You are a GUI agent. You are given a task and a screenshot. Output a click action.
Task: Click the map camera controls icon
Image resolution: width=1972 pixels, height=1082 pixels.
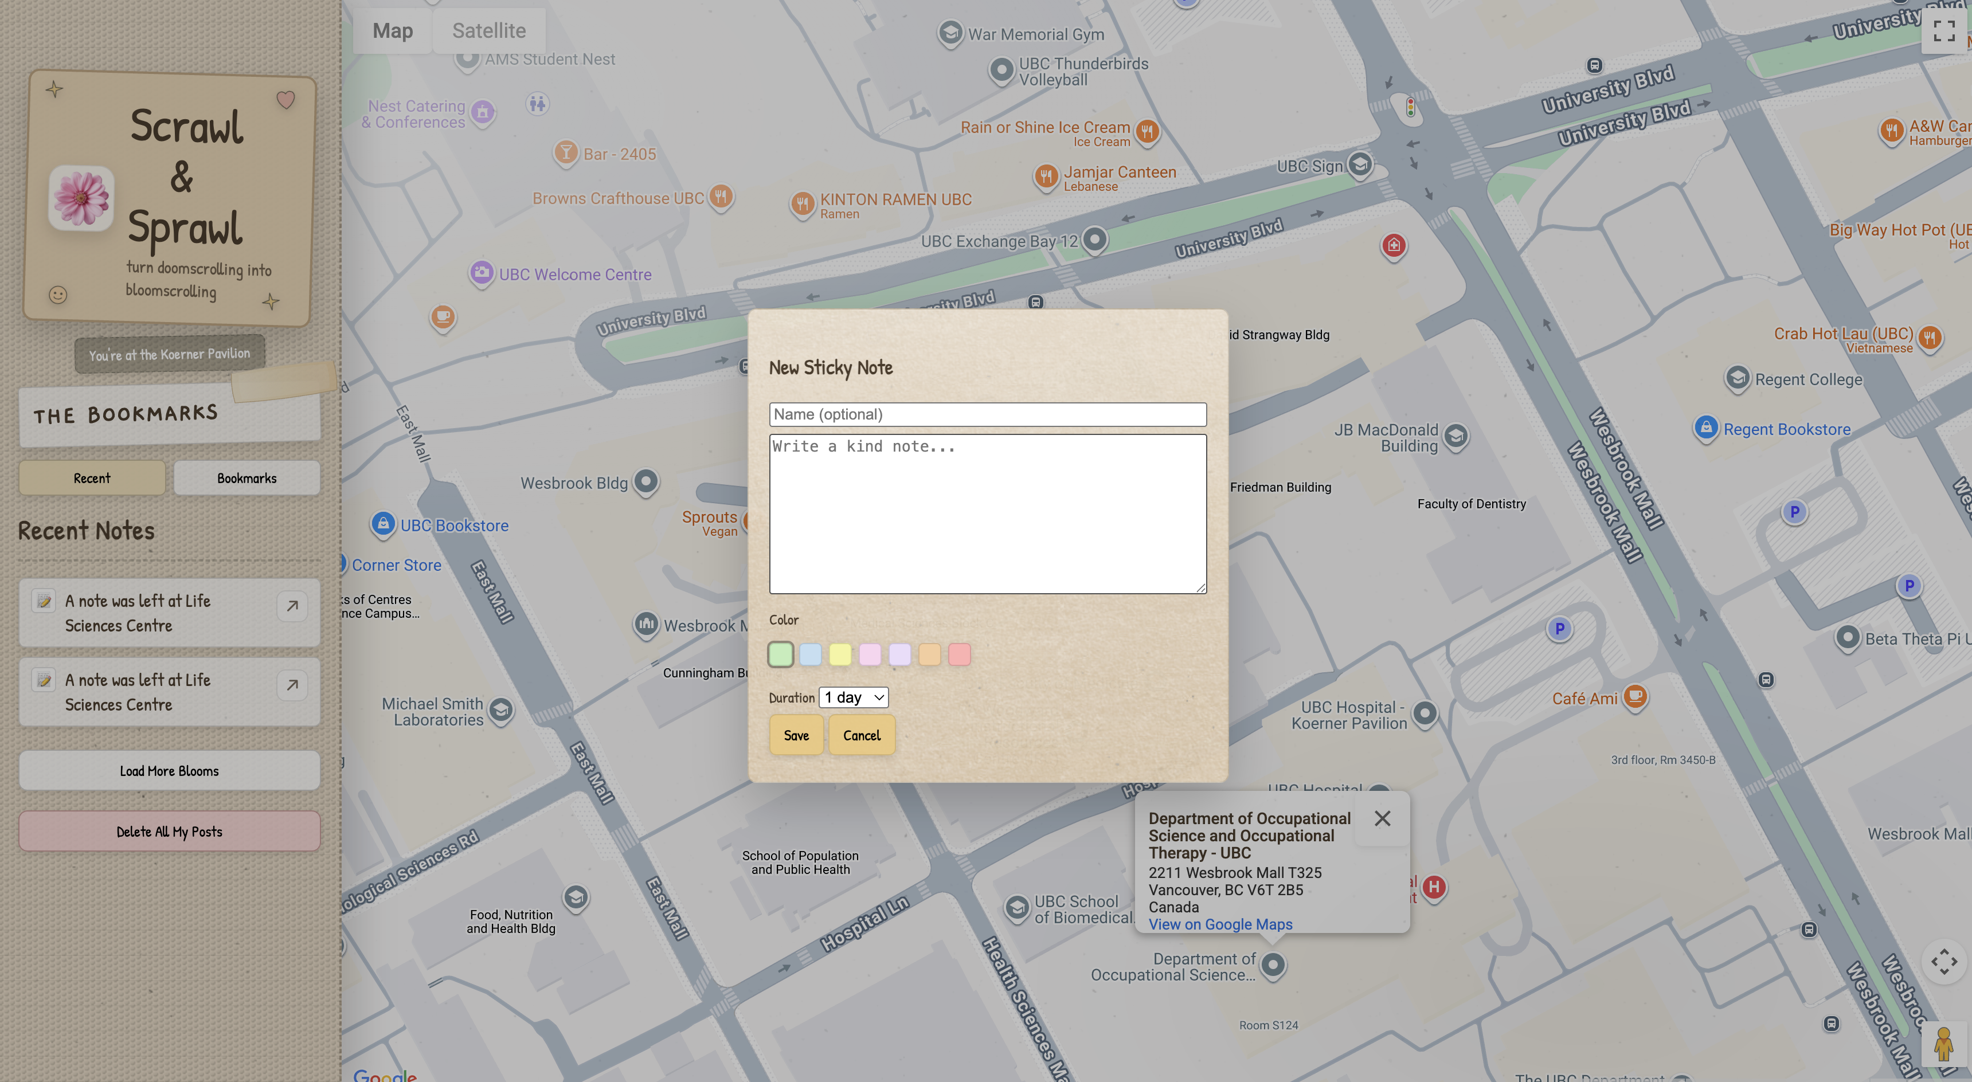pos(1944,961)
